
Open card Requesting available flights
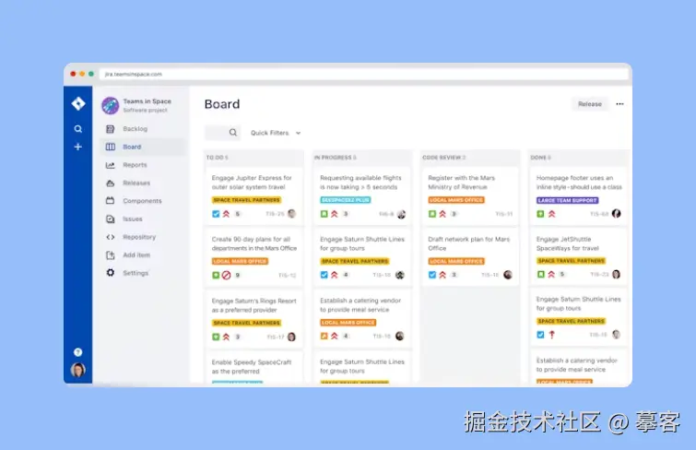pyautogui.click(x=361, y=195)
